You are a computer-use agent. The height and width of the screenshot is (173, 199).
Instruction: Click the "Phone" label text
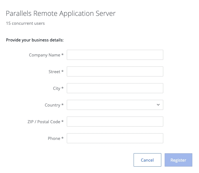click(54, 139)
